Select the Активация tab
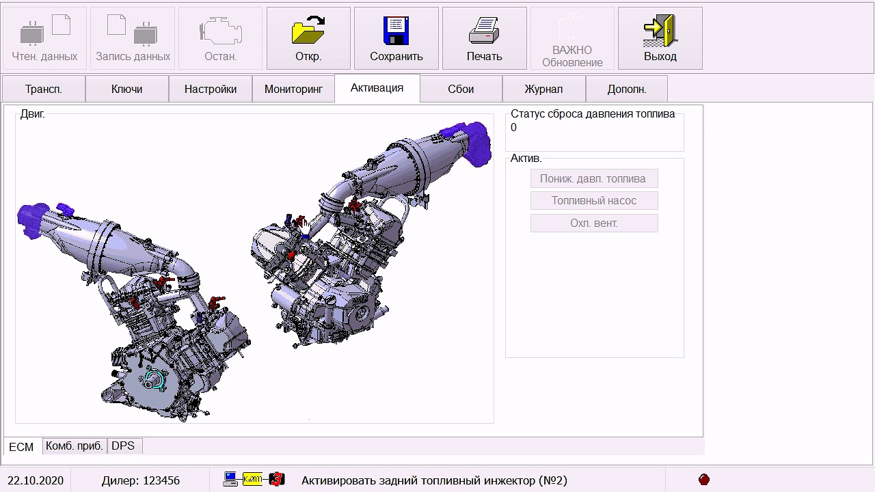The height and width of the screenshot is (492, 875). tap(377, 88)
